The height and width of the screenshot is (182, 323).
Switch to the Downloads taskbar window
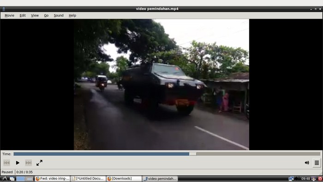pos(124,179)
